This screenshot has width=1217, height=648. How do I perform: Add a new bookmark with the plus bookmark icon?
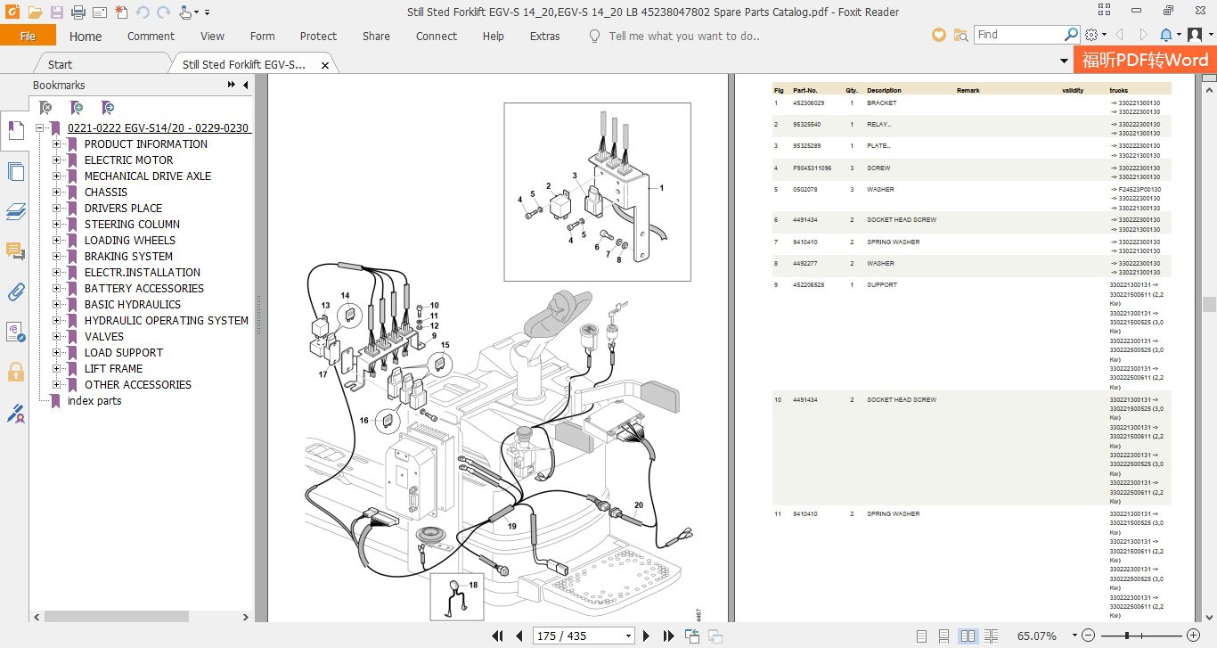77,108
